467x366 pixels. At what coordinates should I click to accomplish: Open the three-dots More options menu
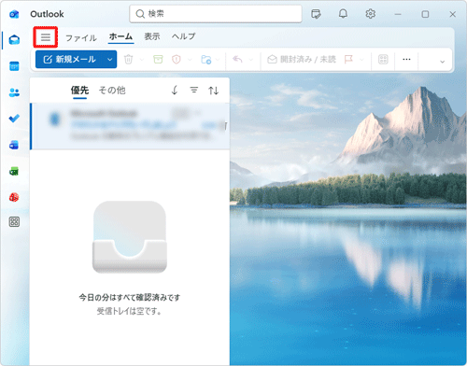pyautogui.click(x=406, y=59)
